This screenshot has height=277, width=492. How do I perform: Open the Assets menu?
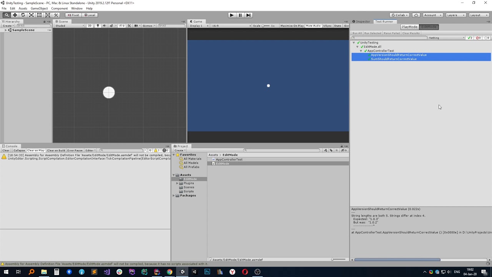tap(23, 8)
